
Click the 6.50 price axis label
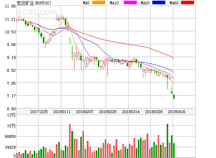coord(11,109)
